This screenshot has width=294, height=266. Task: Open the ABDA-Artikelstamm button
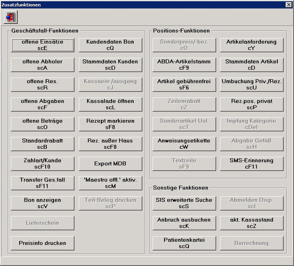click(184, 65)
